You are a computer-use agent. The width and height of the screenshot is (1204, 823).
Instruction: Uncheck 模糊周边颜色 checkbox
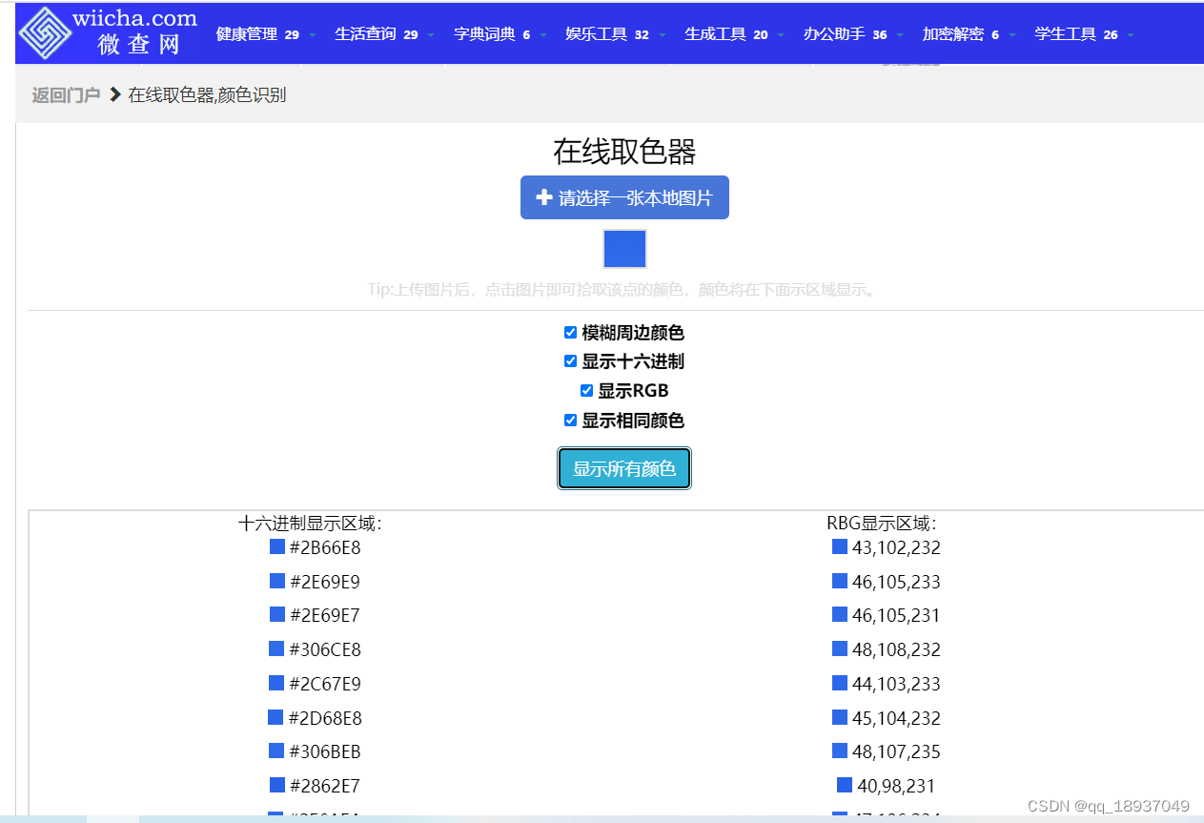click(570, 333)
